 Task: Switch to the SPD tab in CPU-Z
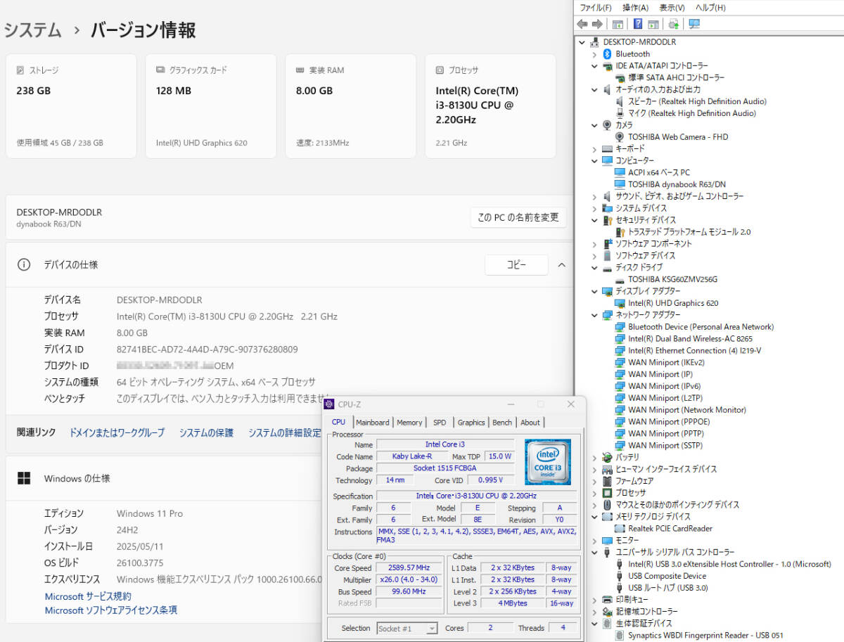click(439, 423)
